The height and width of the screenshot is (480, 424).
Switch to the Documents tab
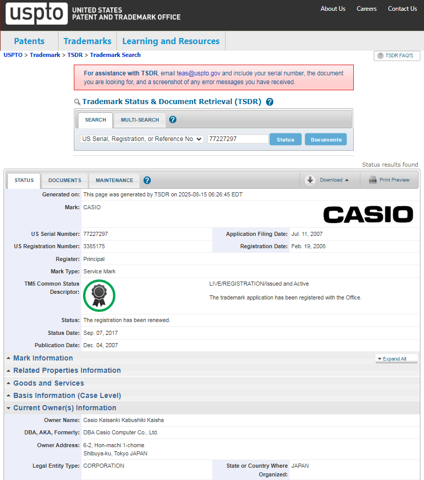click(x=65, y=181)
